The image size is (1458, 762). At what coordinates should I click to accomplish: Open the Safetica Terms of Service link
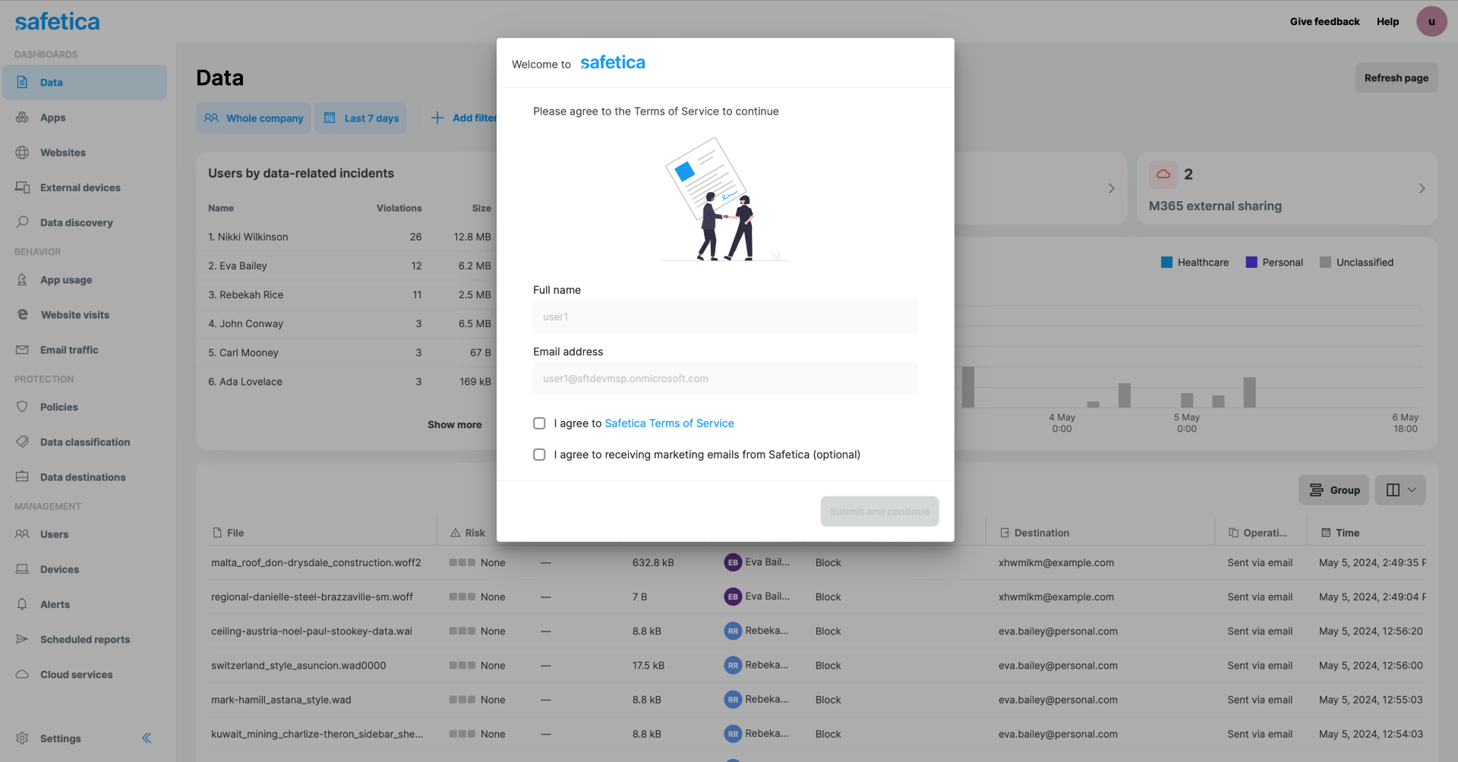click(x=669, y=424)
